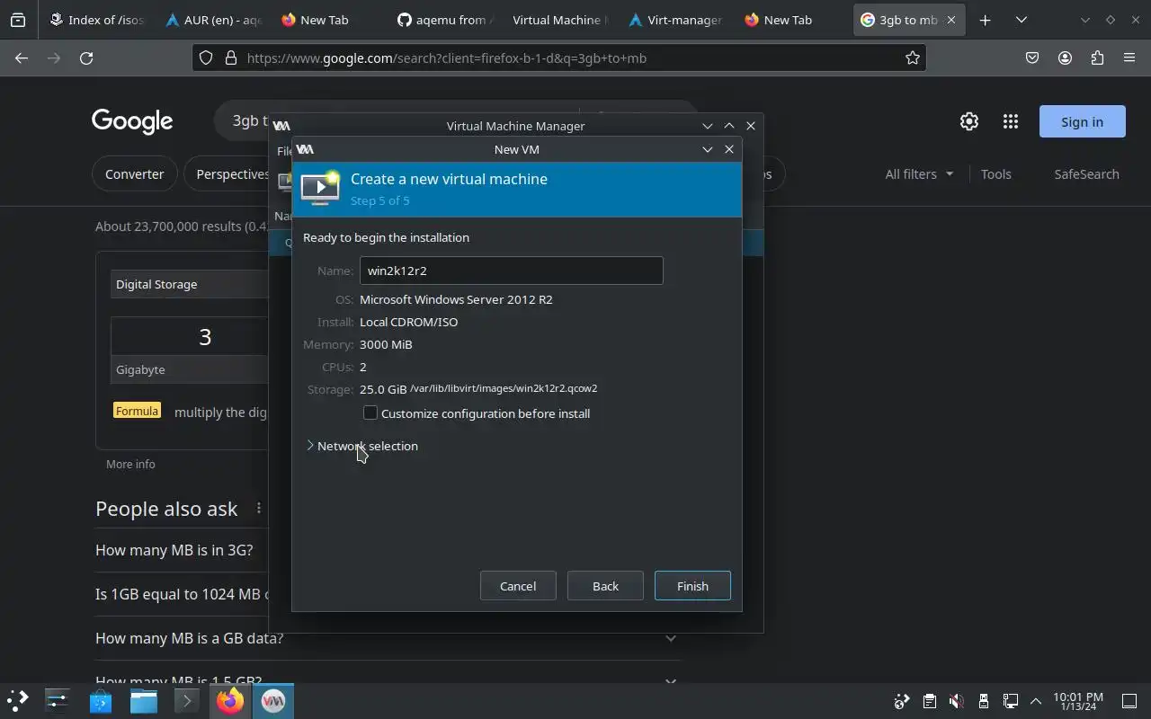Click the site security padlock icon
Viewport: 1151px width, 719px height.
pos(230,58)
